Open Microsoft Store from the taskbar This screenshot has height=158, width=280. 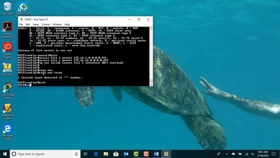(116, 154)
